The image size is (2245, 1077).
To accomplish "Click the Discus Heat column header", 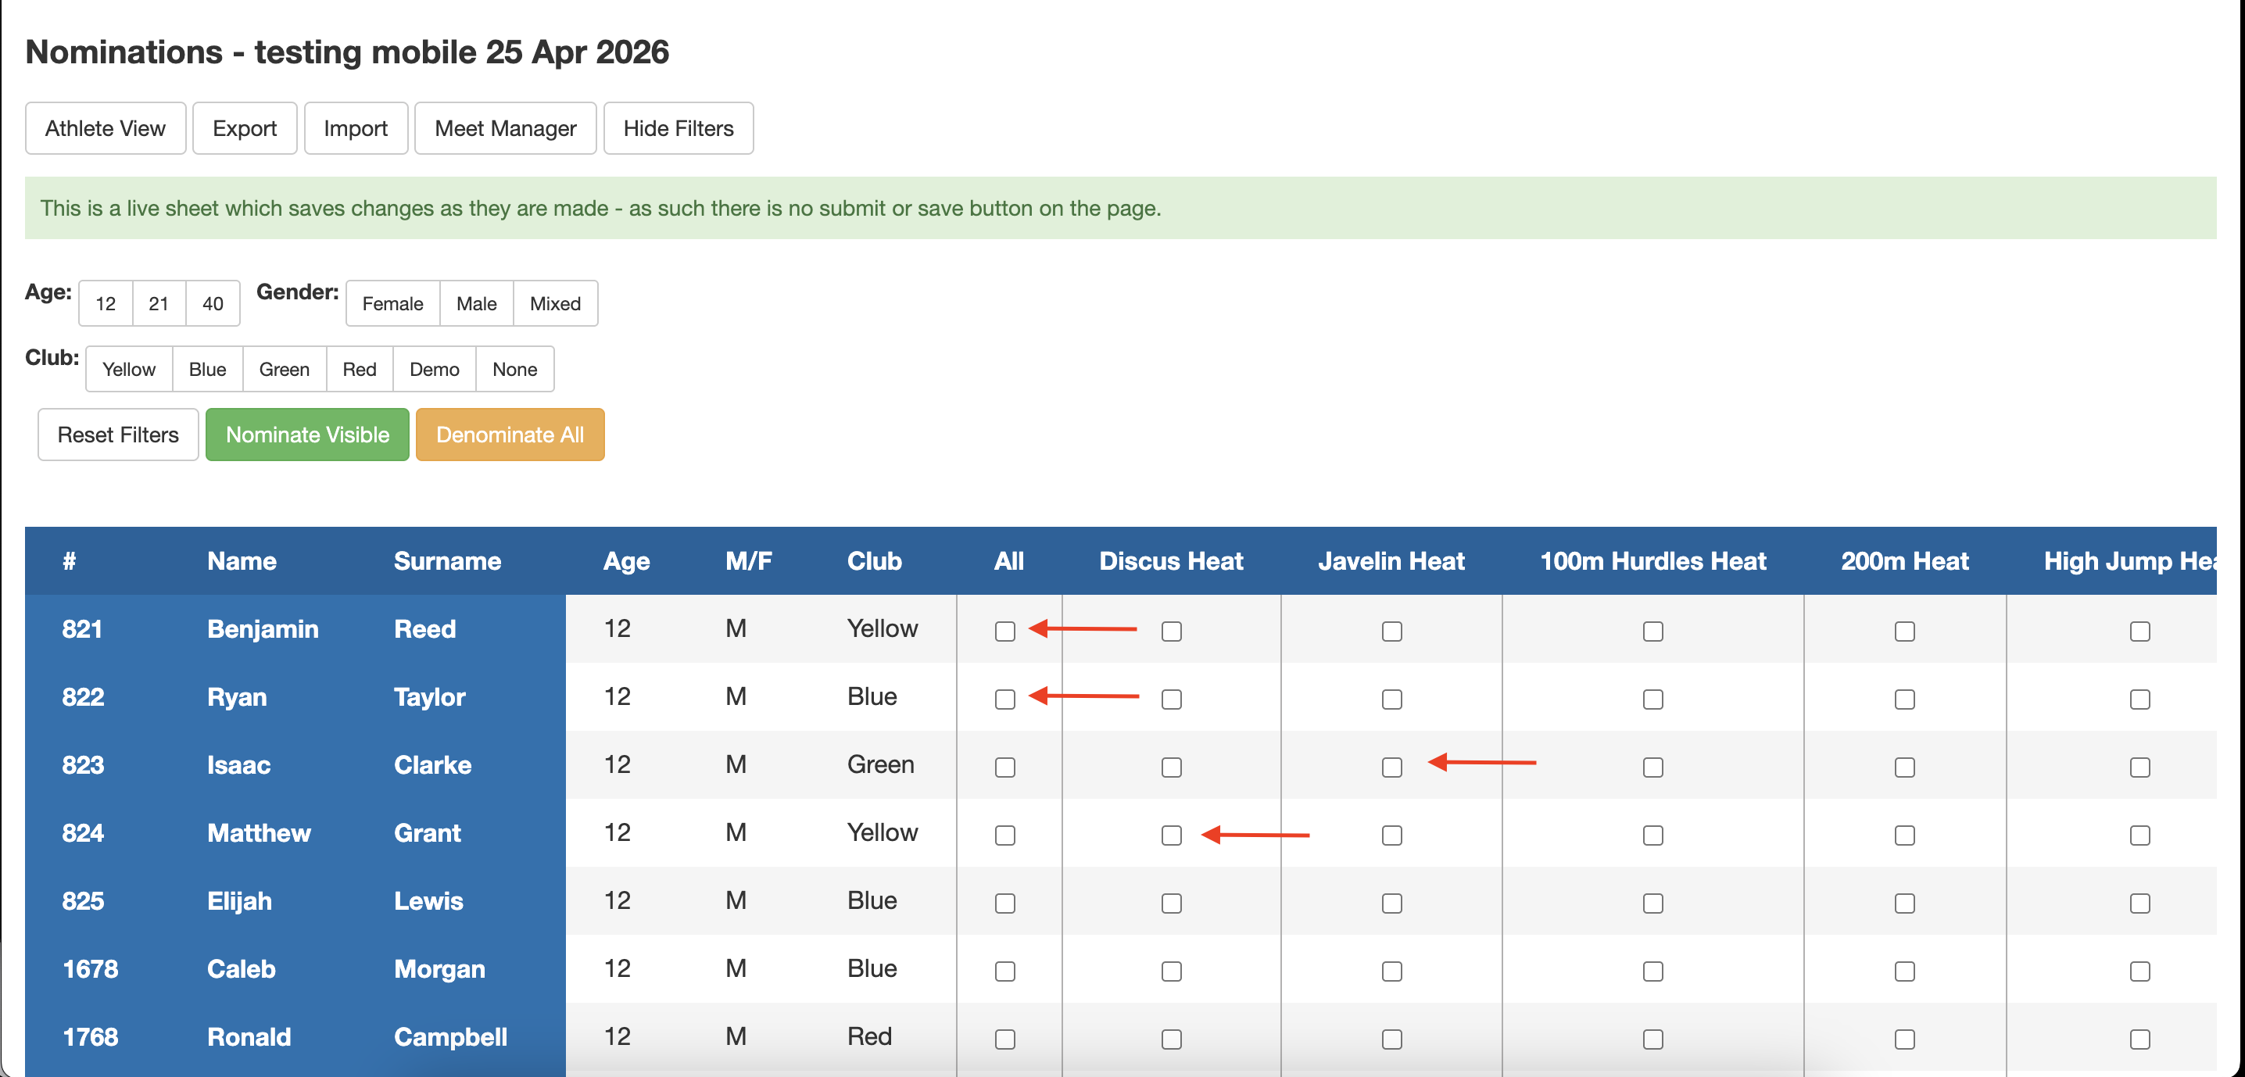I will click(x=1171, y=561).
